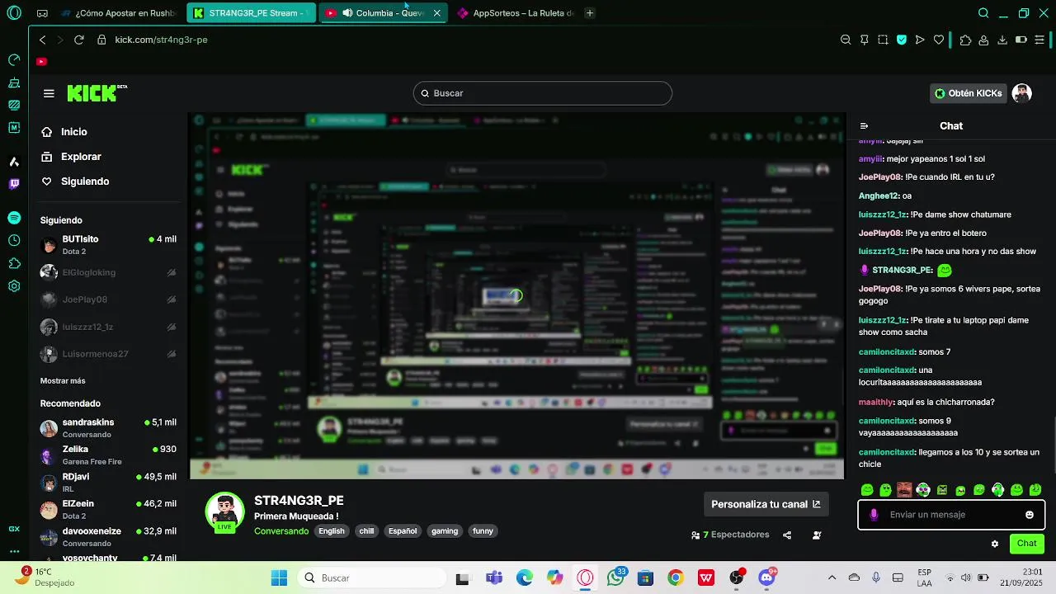Viewport: 1056px width, 594px height.
Task: Click the user icon right of share
Action: 817,535
